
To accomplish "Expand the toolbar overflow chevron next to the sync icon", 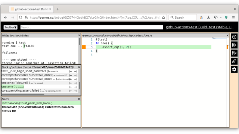I will 221,17.
